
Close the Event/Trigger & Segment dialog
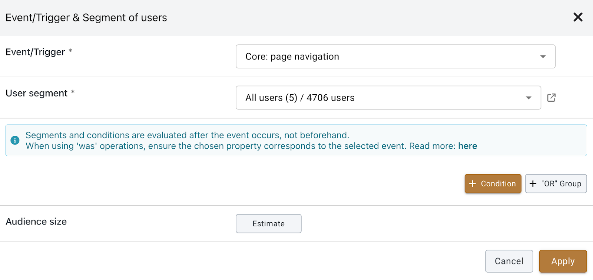tap(578, 17)
